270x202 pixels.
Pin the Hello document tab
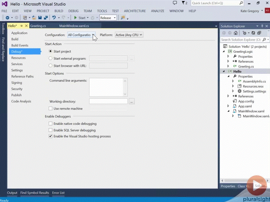click(21, 26)
